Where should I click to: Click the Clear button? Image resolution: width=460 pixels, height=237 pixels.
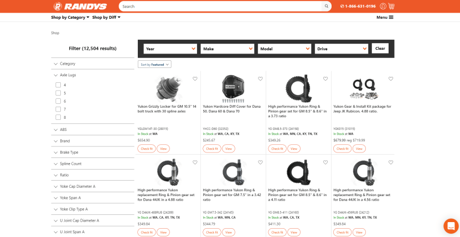(380, 48)
